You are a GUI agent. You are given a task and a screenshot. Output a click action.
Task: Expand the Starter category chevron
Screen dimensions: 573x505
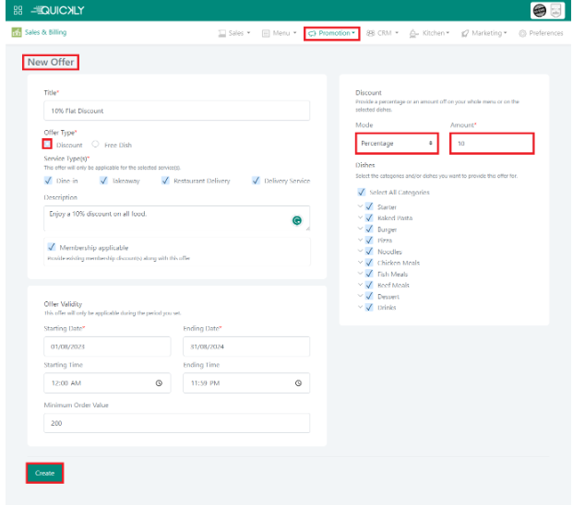359,207
